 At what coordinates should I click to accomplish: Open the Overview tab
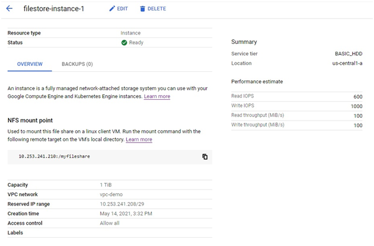(x=30, y=64)
